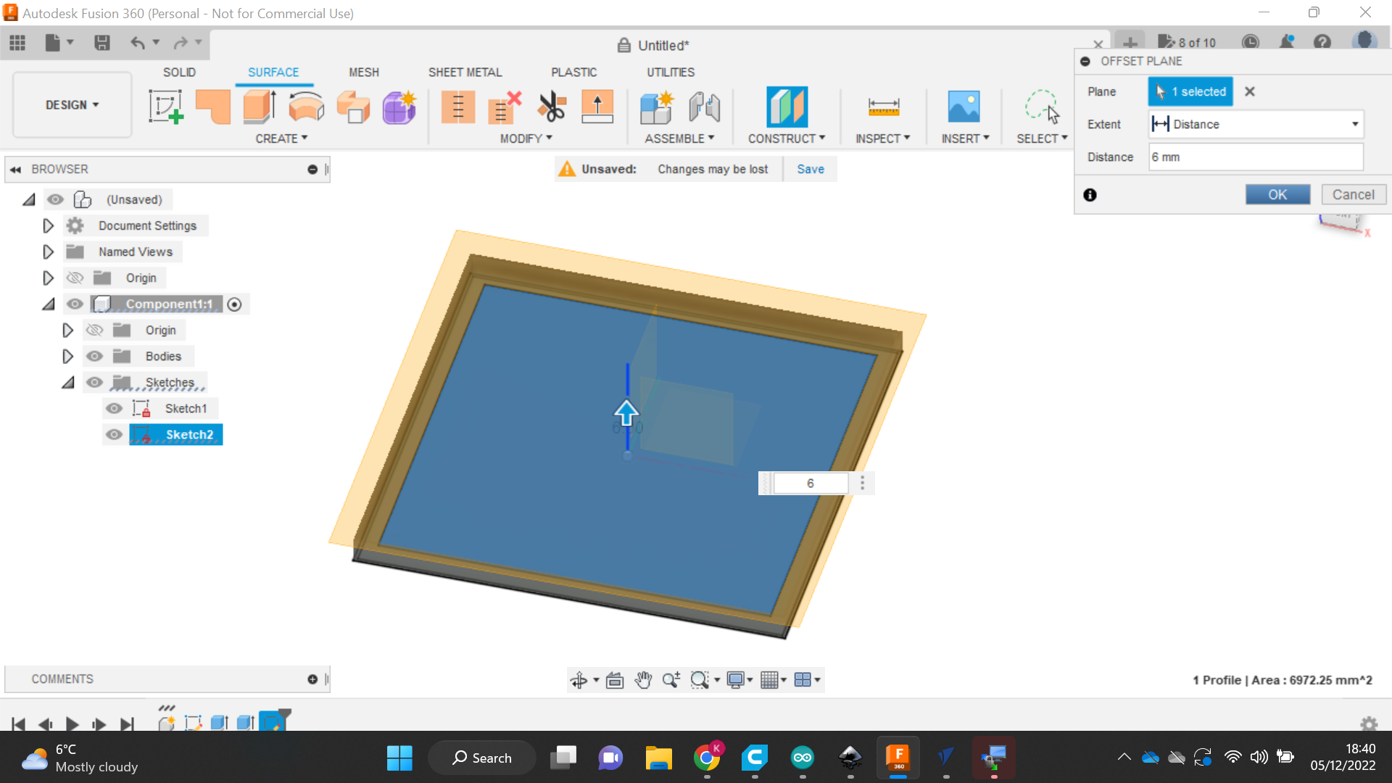Expand the Origin folder in browser
Image resolution: width=1392 pixels, height=783 pixels.
[x=48, y=277]
